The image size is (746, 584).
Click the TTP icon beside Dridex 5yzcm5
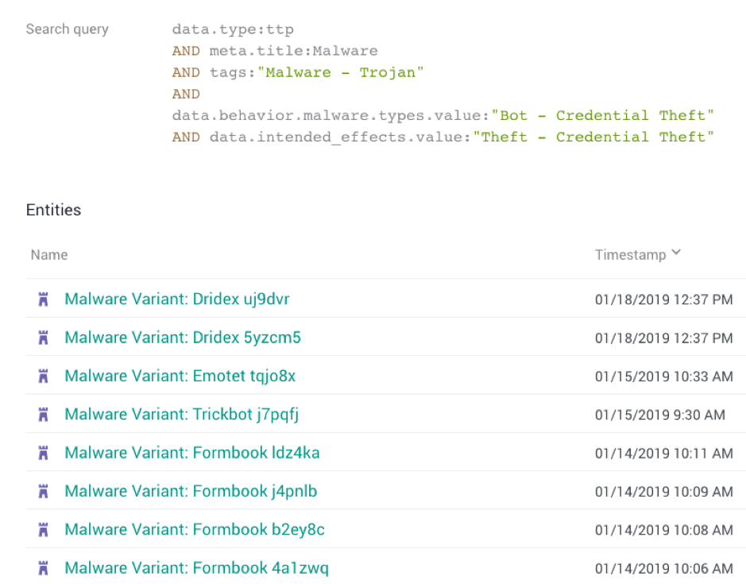click(x=43, y=338)
